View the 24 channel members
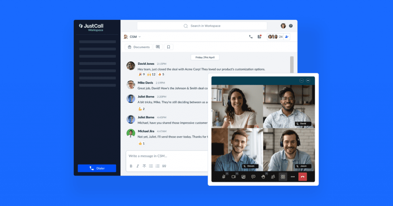Viewport: 393px width, 206px height. click(275, 37)
